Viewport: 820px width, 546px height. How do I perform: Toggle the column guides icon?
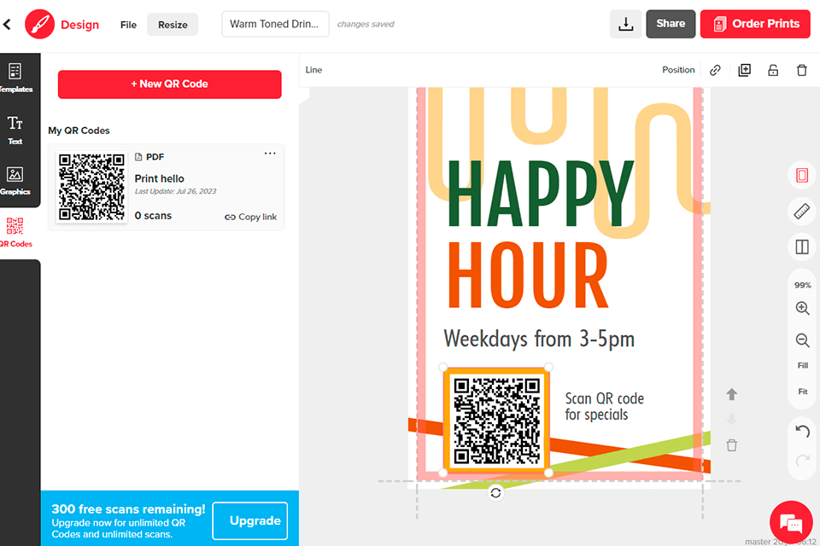click(802, 247)
